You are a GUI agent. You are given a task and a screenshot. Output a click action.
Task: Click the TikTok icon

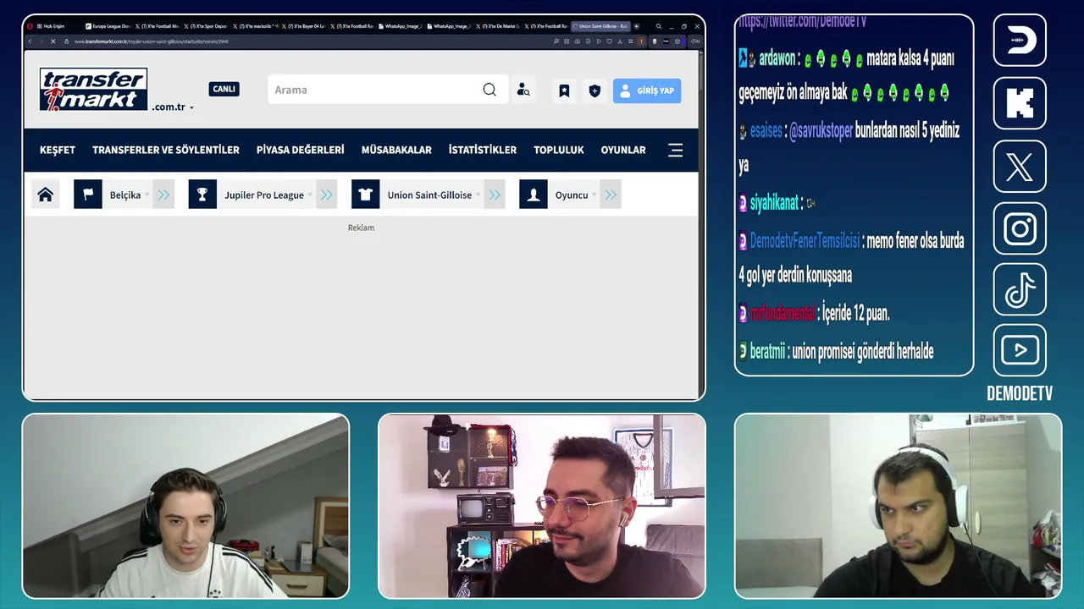click(1020, 289)
